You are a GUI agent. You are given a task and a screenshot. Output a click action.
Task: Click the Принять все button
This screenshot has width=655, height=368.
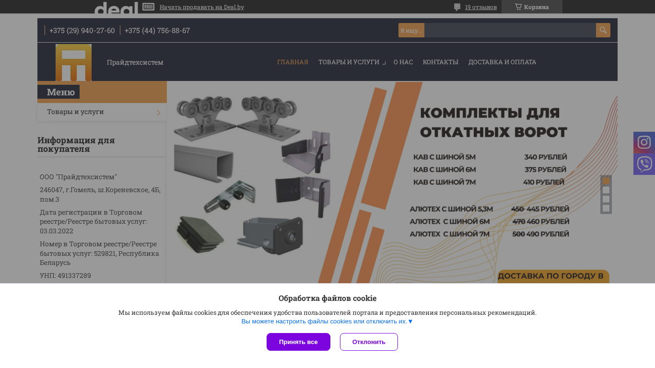pyautogui.click(x=298, y=342)
